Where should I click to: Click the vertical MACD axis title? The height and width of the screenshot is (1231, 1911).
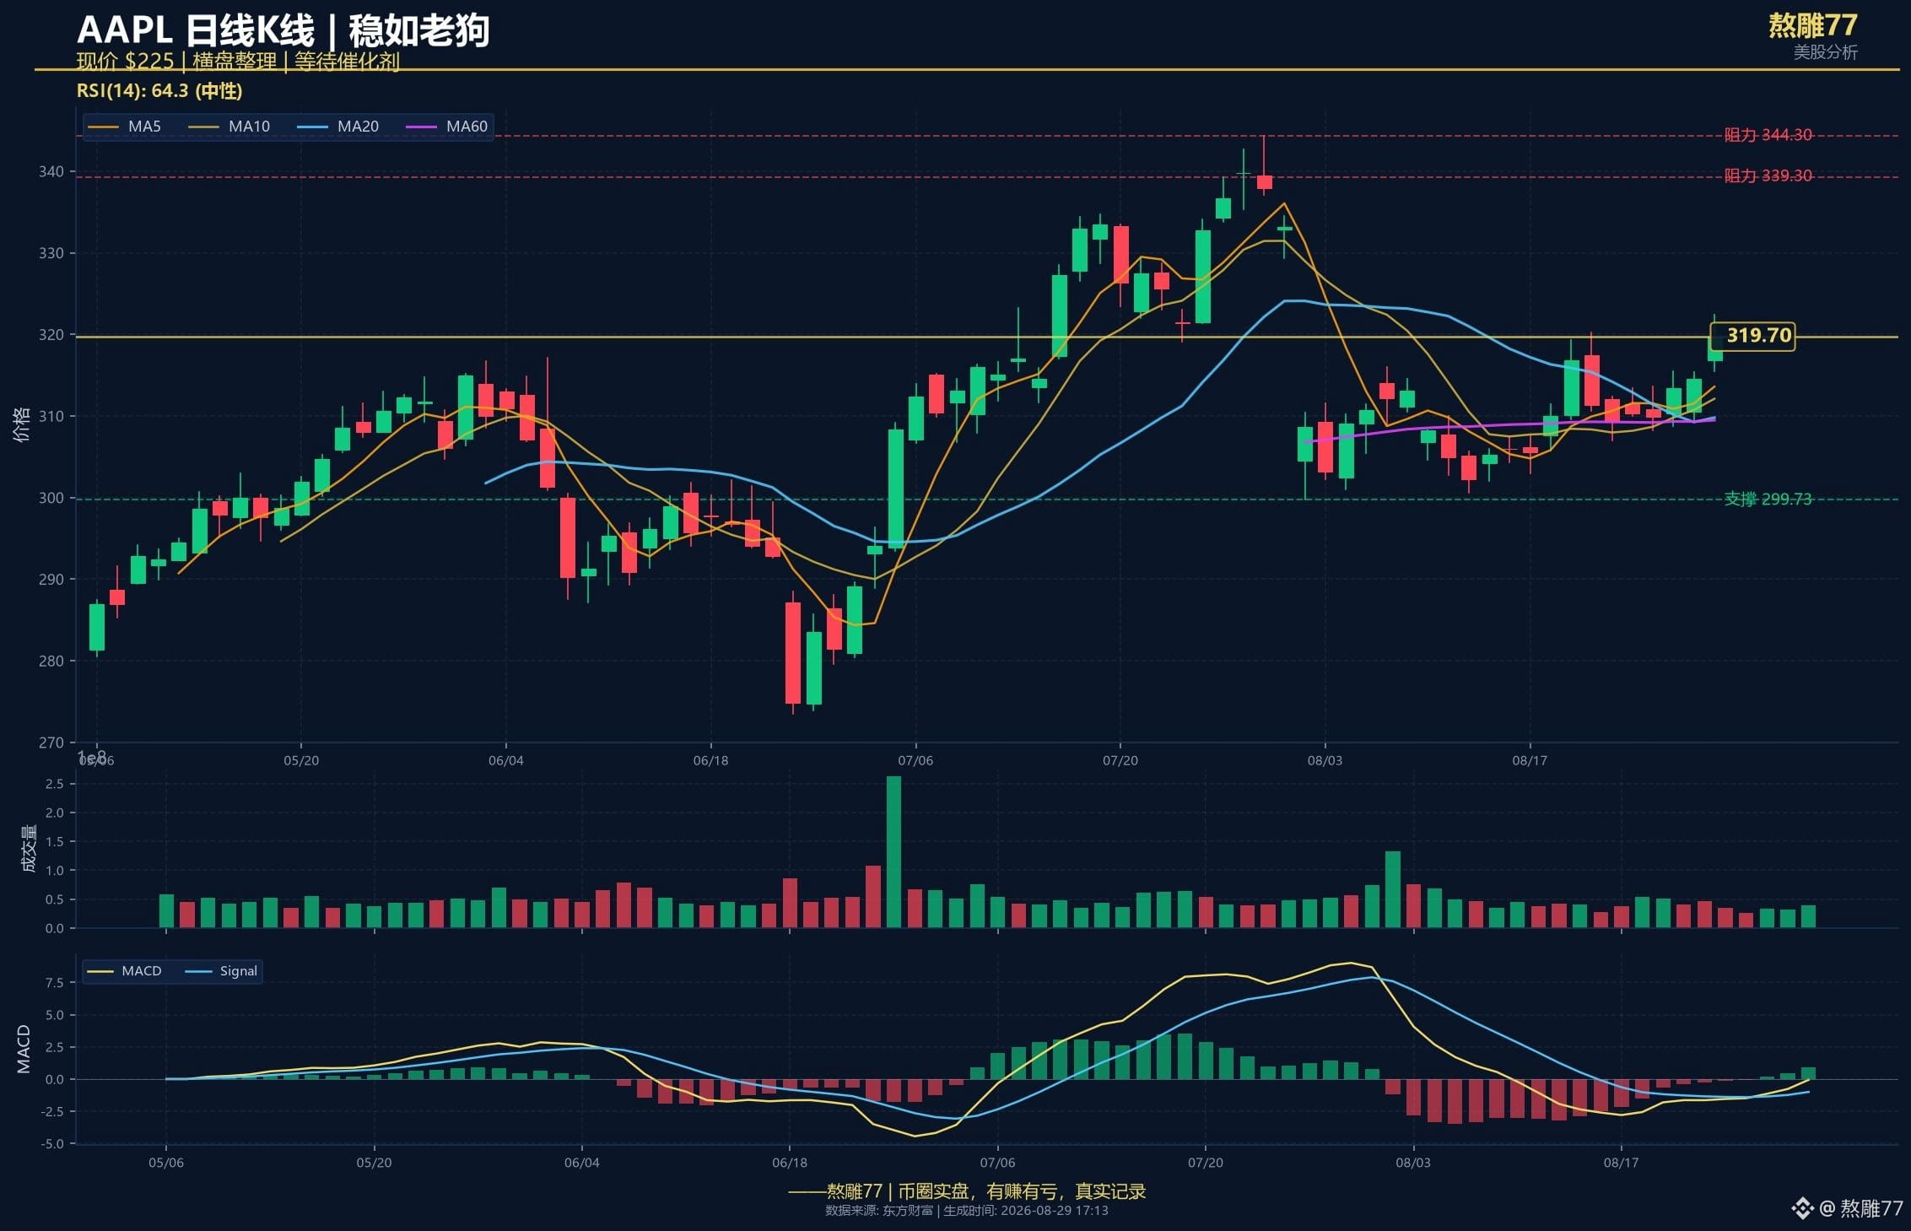coord(24,1049)
